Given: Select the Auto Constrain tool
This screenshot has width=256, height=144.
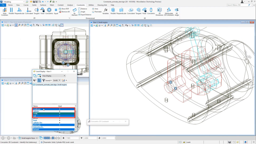Looking at the screenshot, I should [x=4, y=12].
